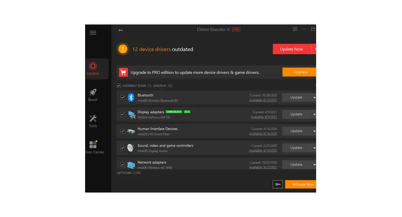Click the Activate Now button
Screen dimensions: 402x217
(x=300, y=184)
